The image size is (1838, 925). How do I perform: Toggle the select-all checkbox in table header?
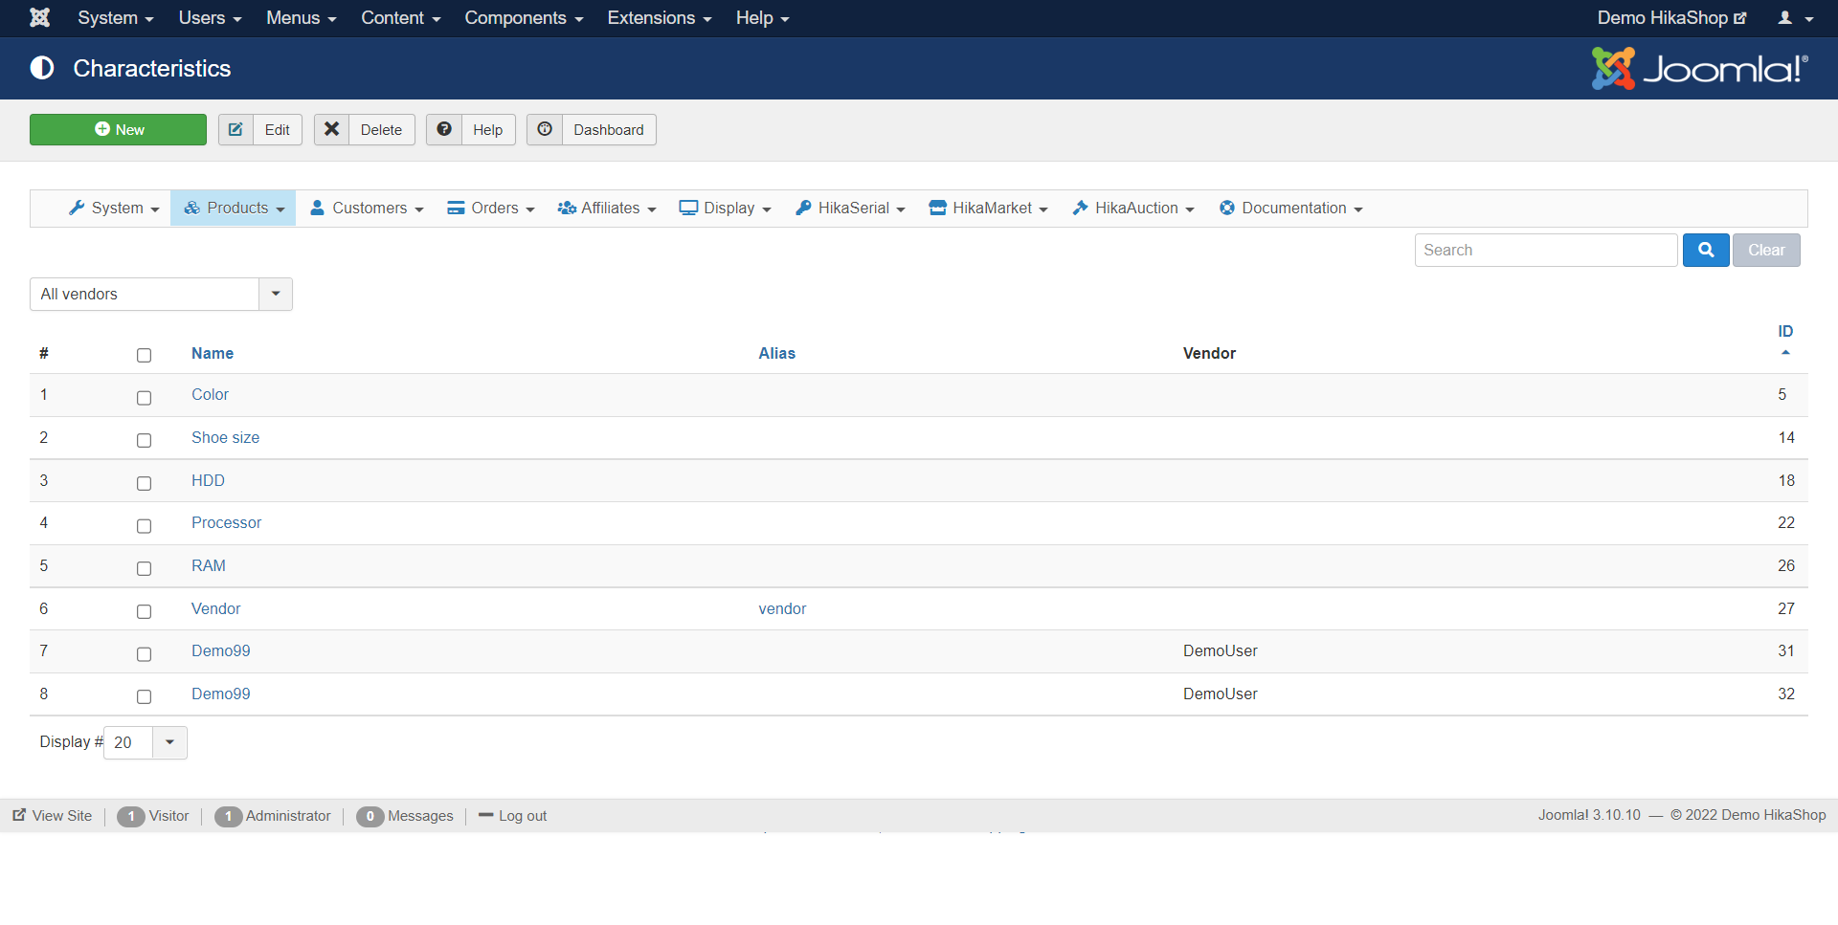coord(144,355)
